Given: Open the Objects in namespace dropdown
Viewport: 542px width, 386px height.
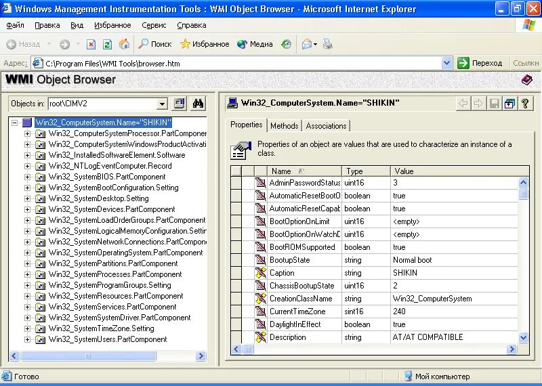Looking at the screenshot, I should coord(161,104).
